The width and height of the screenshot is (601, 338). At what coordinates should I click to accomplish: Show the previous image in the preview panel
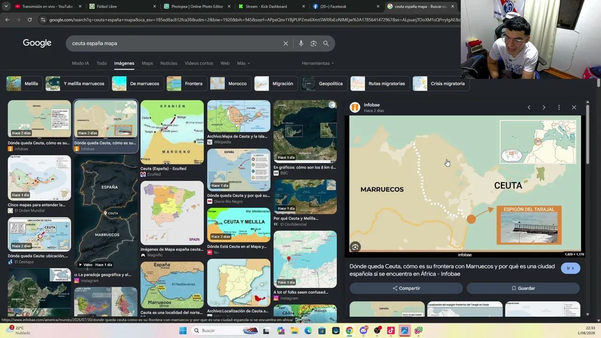point(529,108)
